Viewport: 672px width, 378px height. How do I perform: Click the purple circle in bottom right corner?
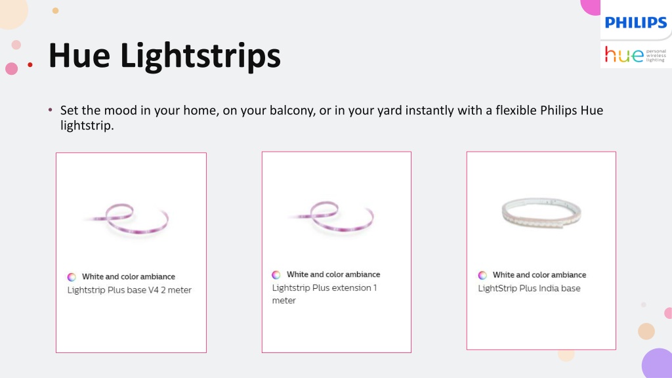click(x=658, y=364)
